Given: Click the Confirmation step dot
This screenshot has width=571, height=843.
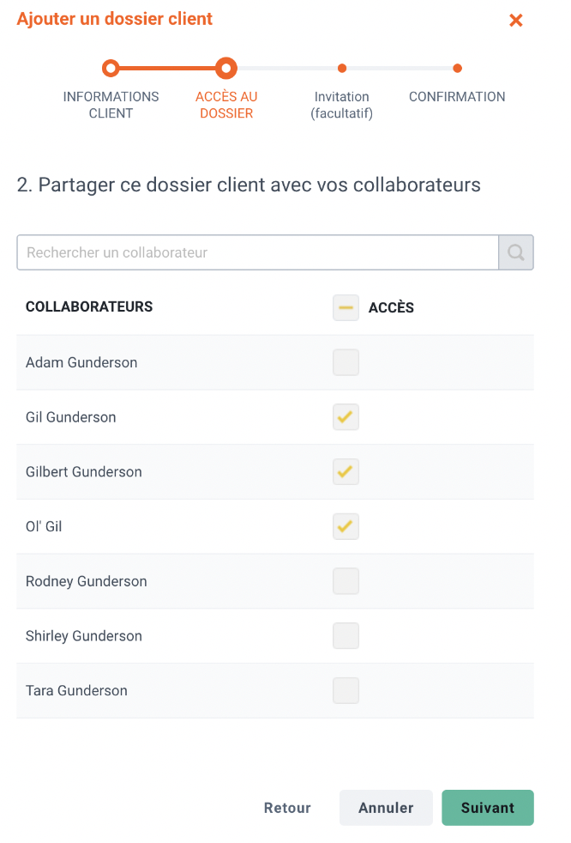Looking at the screenshot, I should coord(457,69).
